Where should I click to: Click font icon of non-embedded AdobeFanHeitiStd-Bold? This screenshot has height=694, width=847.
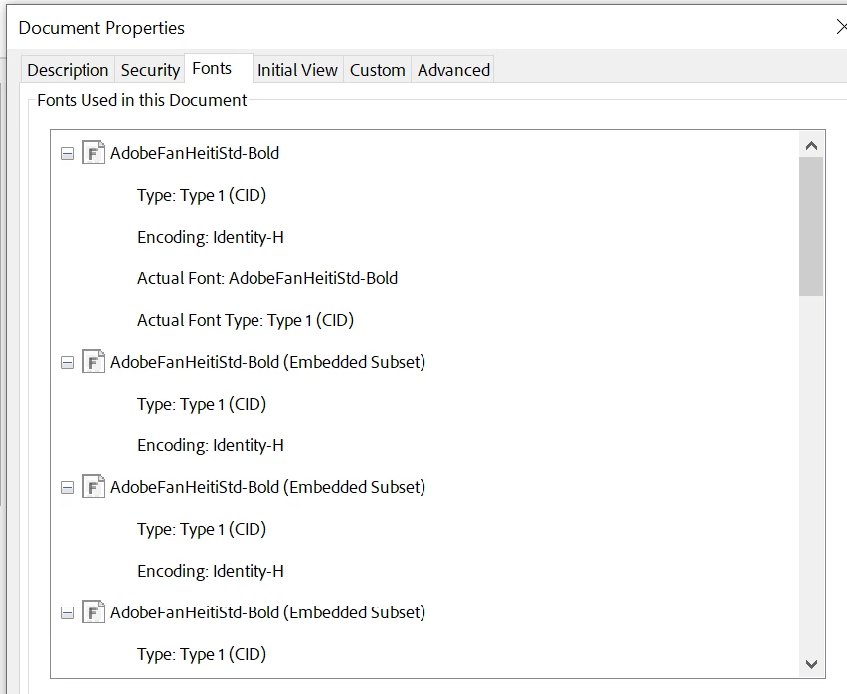click(92, 152)
